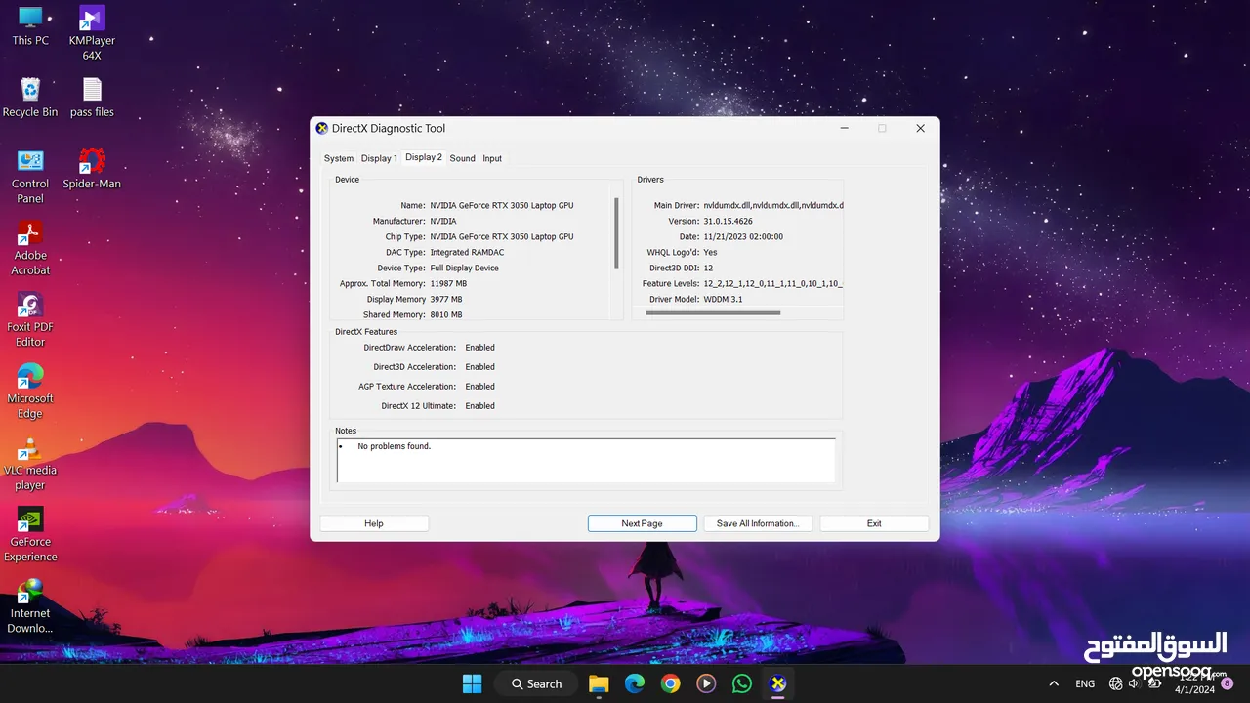The image size is (1250, 703).
Task: Open the pass files document
Action: (92, 97)
